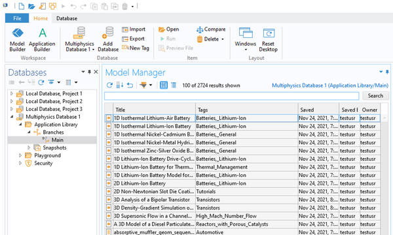Expand Local Database, Project 1
The width and height of the screenshot is (393, 235).
[12, 93]
